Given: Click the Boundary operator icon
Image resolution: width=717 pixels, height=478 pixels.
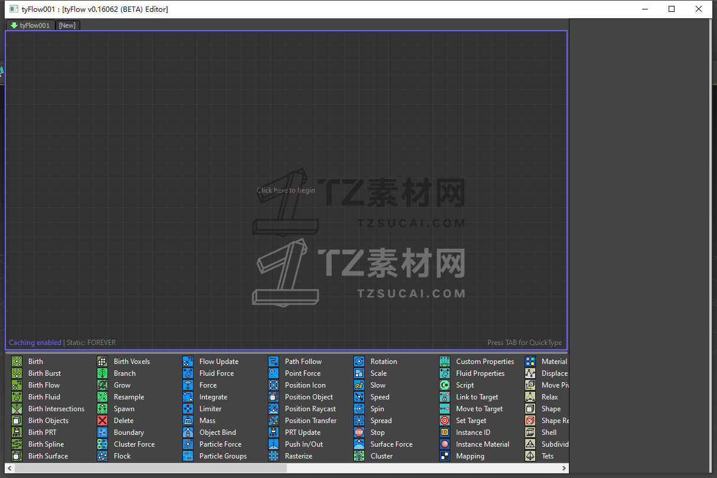Looking at the screenshot, I should coord(102,432).
